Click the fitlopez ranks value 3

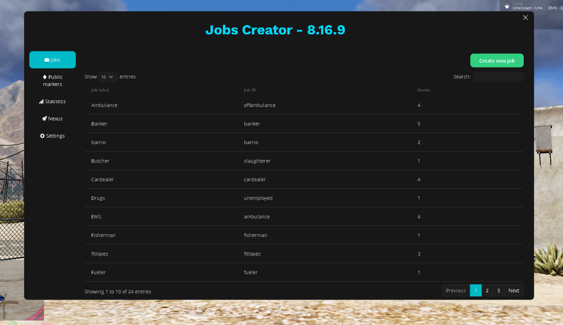419,254
